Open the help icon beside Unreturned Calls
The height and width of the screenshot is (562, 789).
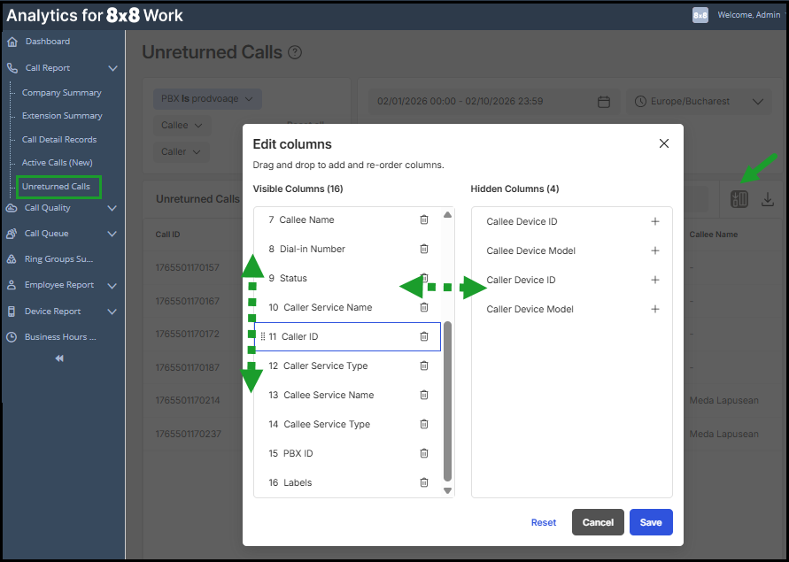tap(296, 52)
